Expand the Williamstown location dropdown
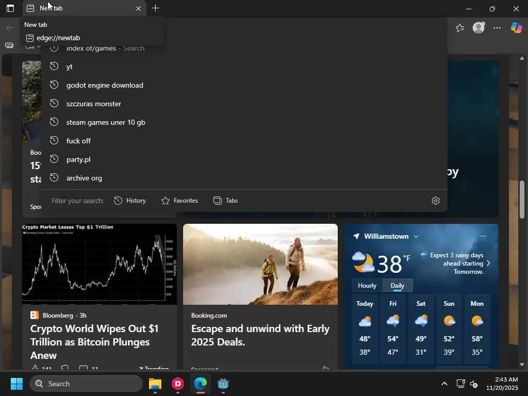 [x=416, y=236]
